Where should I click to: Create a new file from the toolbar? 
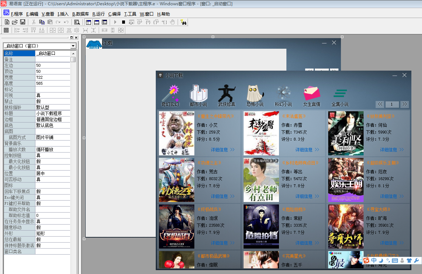pyautogui.click(x=7, y=22)
